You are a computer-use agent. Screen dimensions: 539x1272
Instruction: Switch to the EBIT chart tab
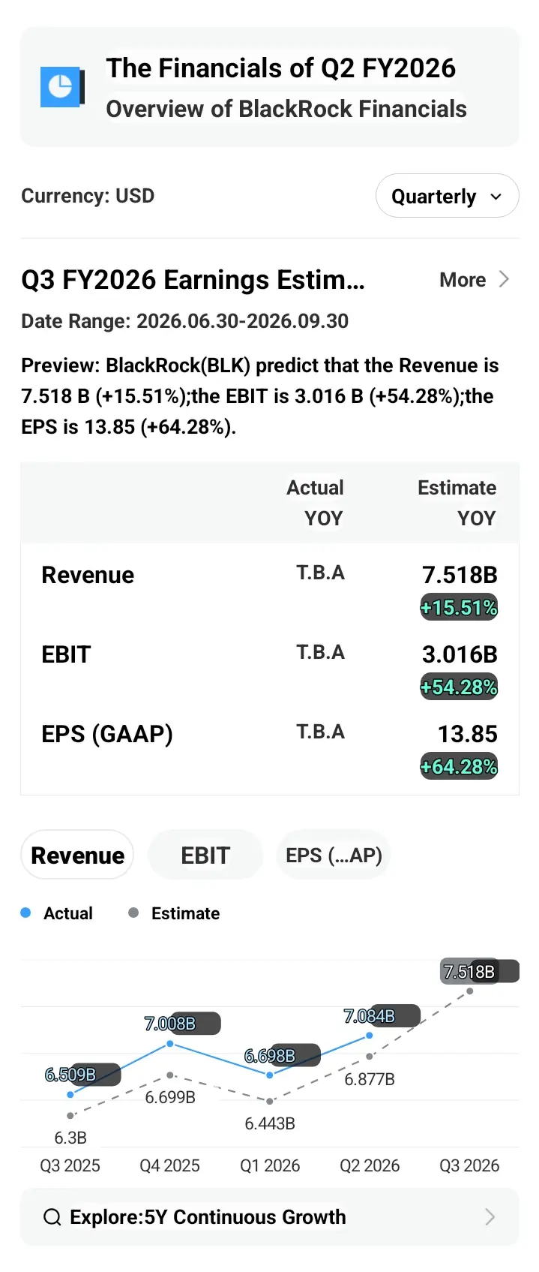click(205, 855)
